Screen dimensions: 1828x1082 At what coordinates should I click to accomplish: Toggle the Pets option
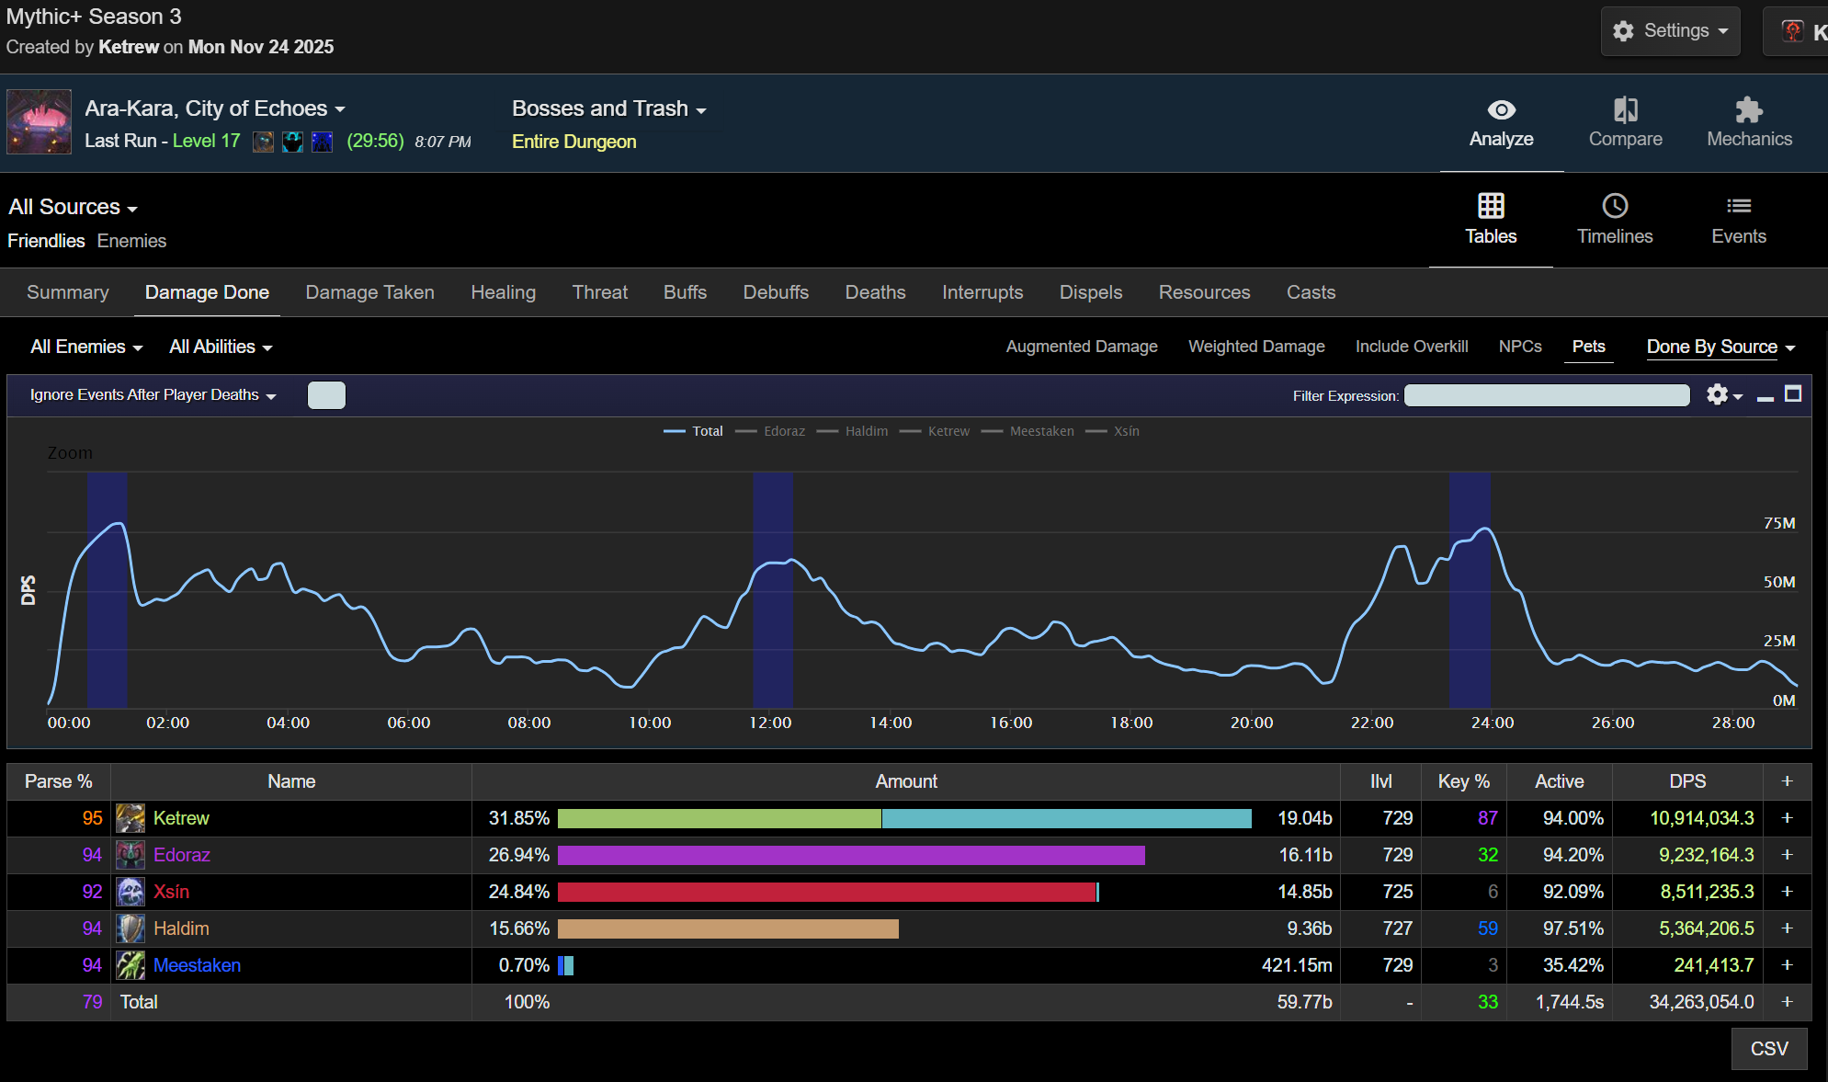click(x=1588, y=347)
